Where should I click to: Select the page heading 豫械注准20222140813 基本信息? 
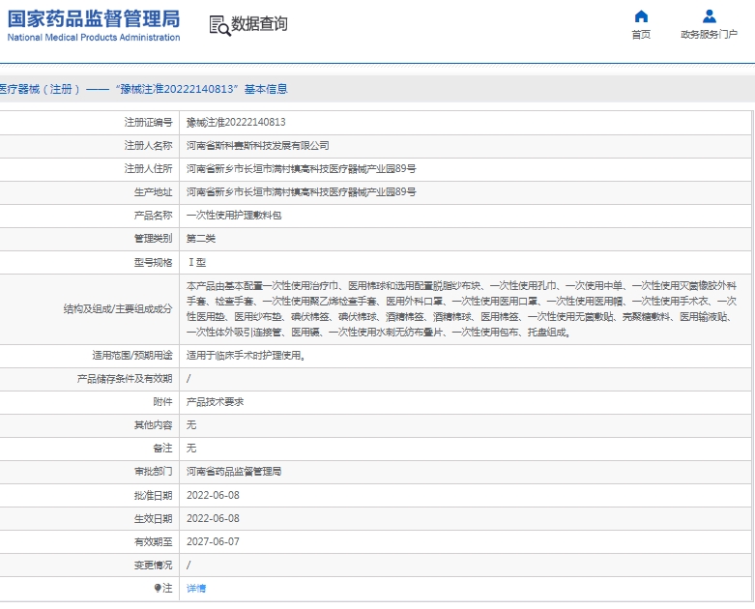click(x=201, y=89)
